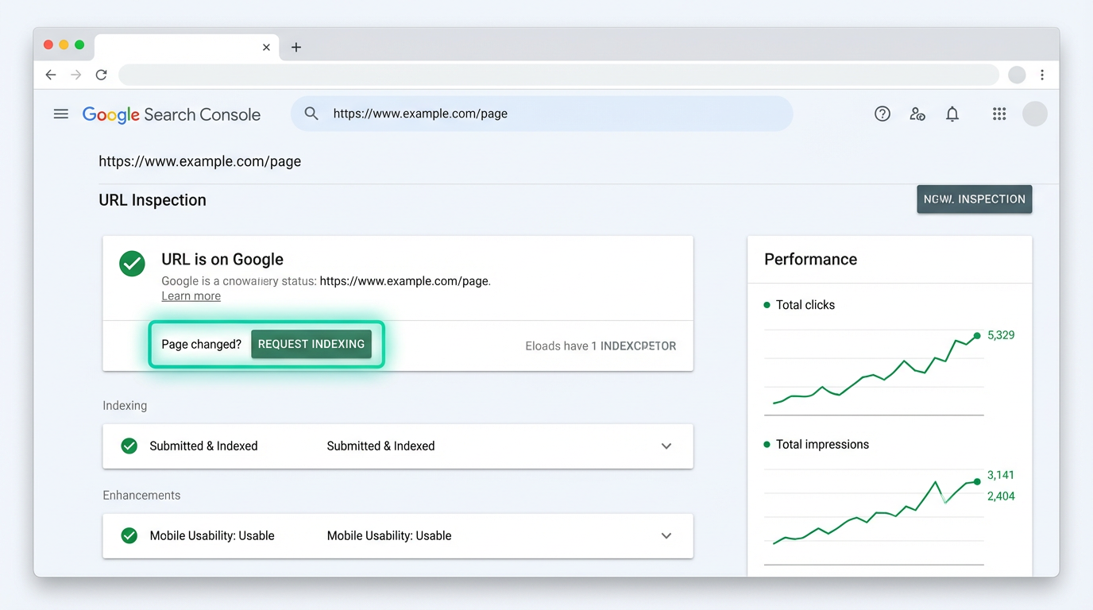Click the URL is on Google status check icon

(x=132, y=263)
